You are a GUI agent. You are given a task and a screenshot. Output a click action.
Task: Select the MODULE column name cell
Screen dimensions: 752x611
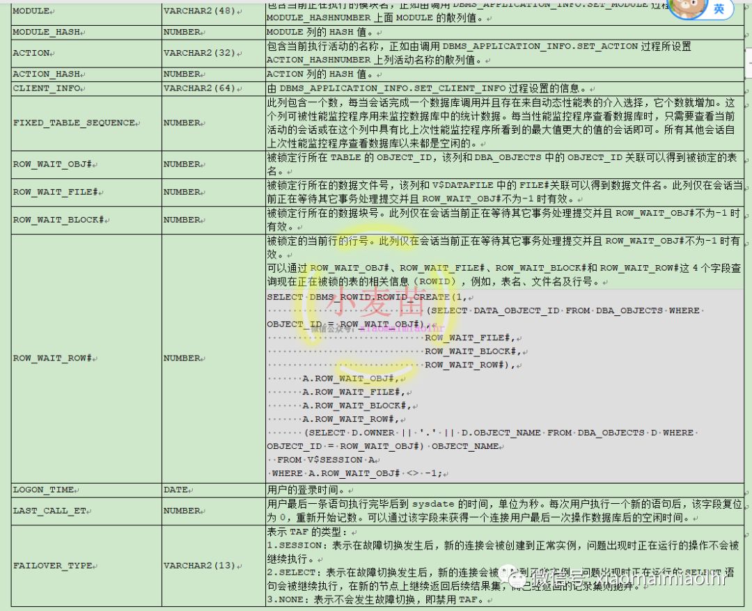point(86,12)
